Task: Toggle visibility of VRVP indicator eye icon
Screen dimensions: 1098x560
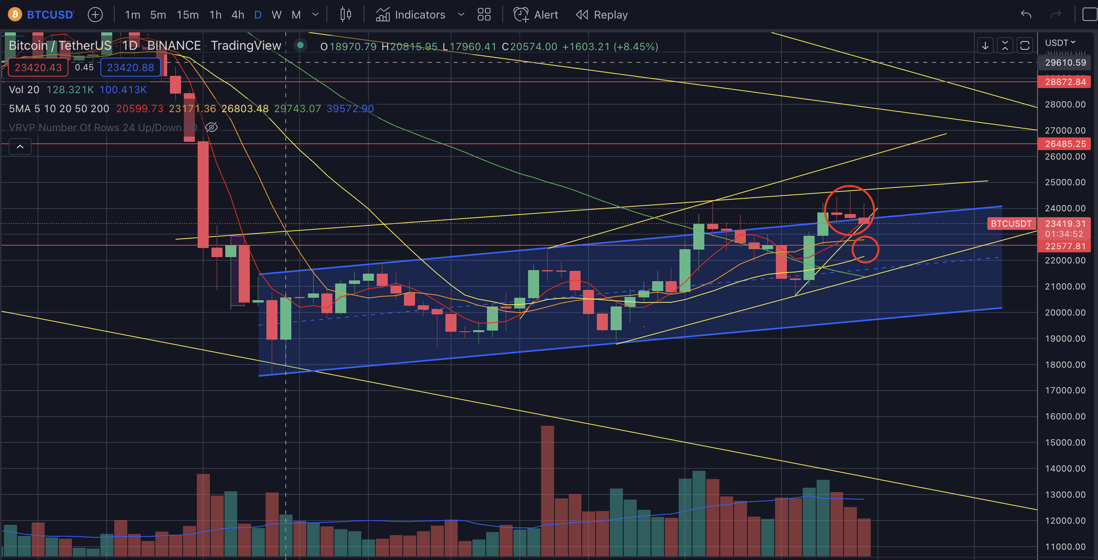Action: click(x=211, y=127)
